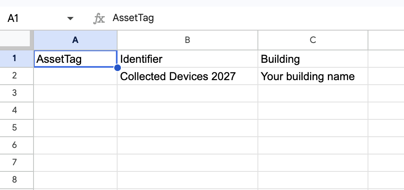Click the fx function icon
Screen dimensions: 404x190
pyautogui.click(x=99, y=19)
